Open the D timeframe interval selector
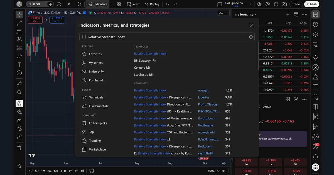The image size is (334, 175). pyautogui.click(x=69, y=4)
